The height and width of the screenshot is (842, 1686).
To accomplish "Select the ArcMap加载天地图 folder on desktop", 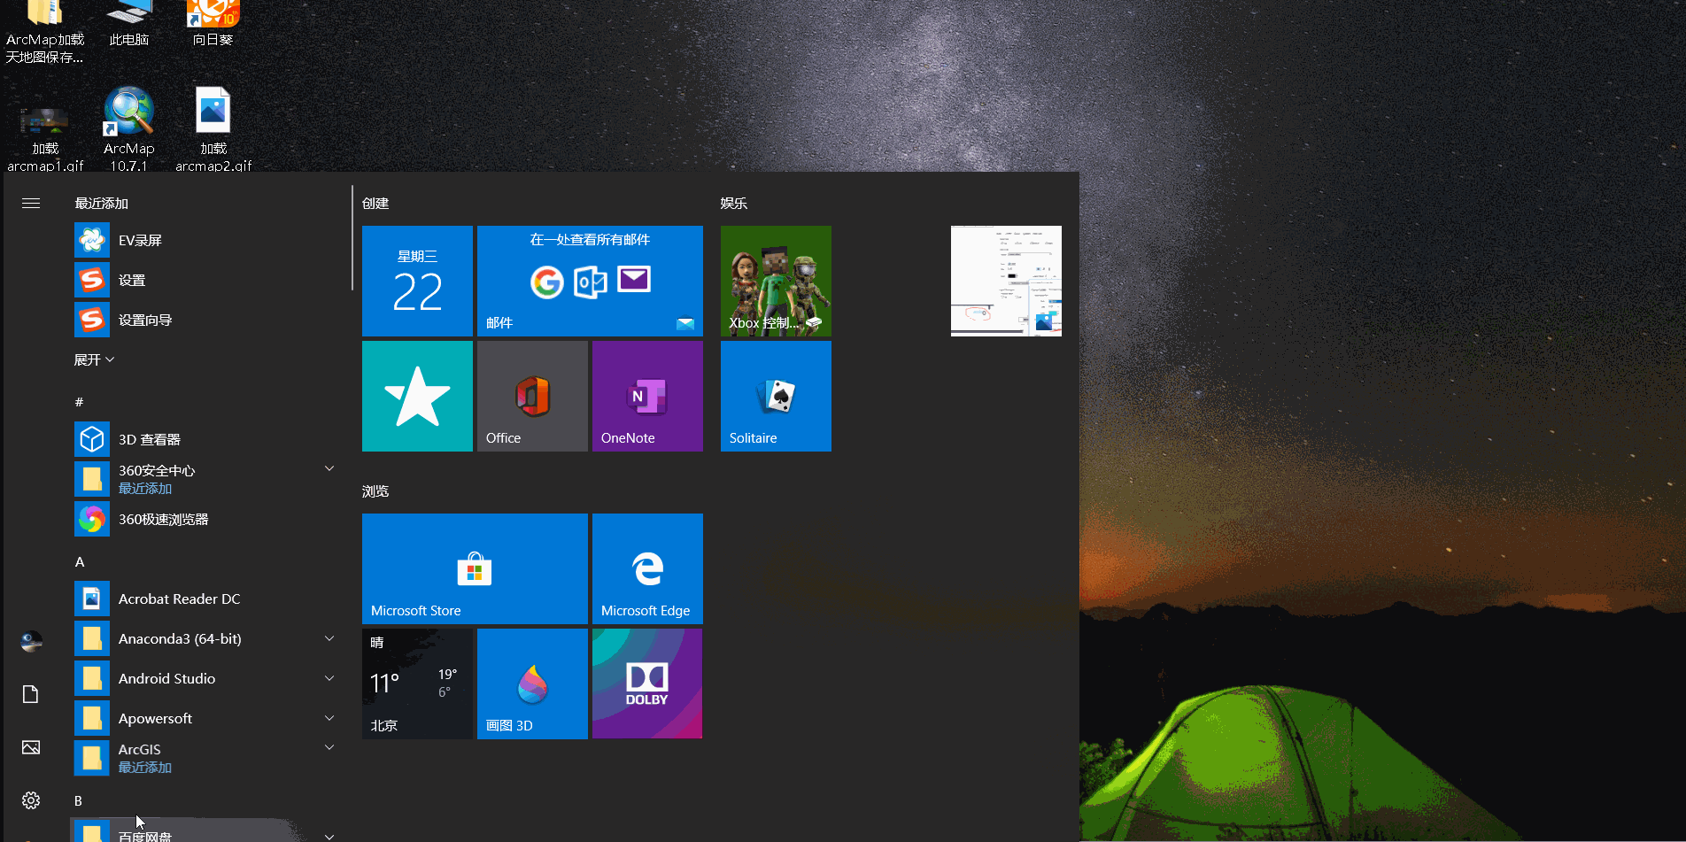I will [x=45, y=33].
